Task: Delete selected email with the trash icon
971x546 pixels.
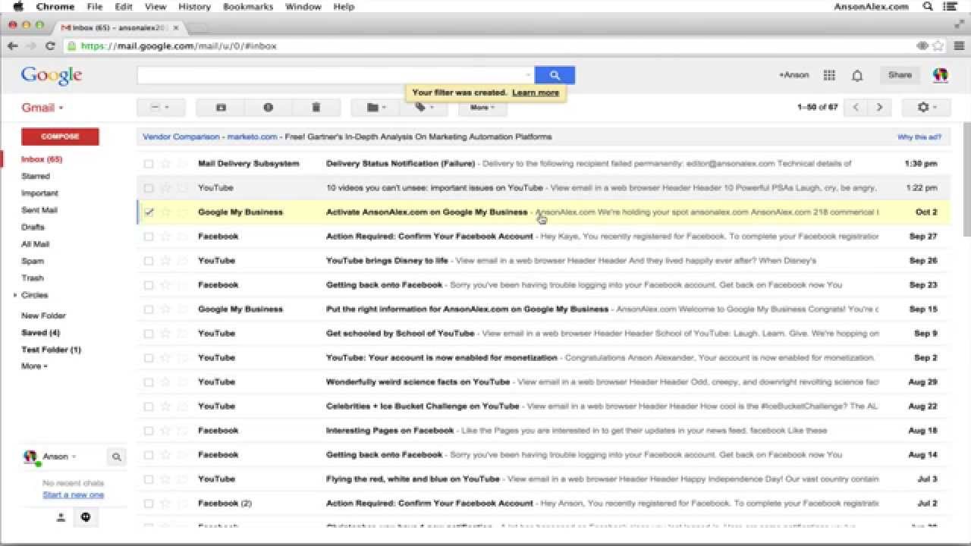Action: pyautogui.click(x=316, y=108)
